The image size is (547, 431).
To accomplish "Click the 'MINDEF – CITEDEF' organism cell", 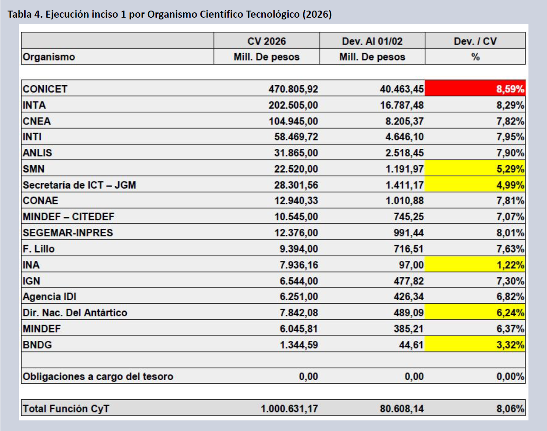I will (x=68, y=217).
